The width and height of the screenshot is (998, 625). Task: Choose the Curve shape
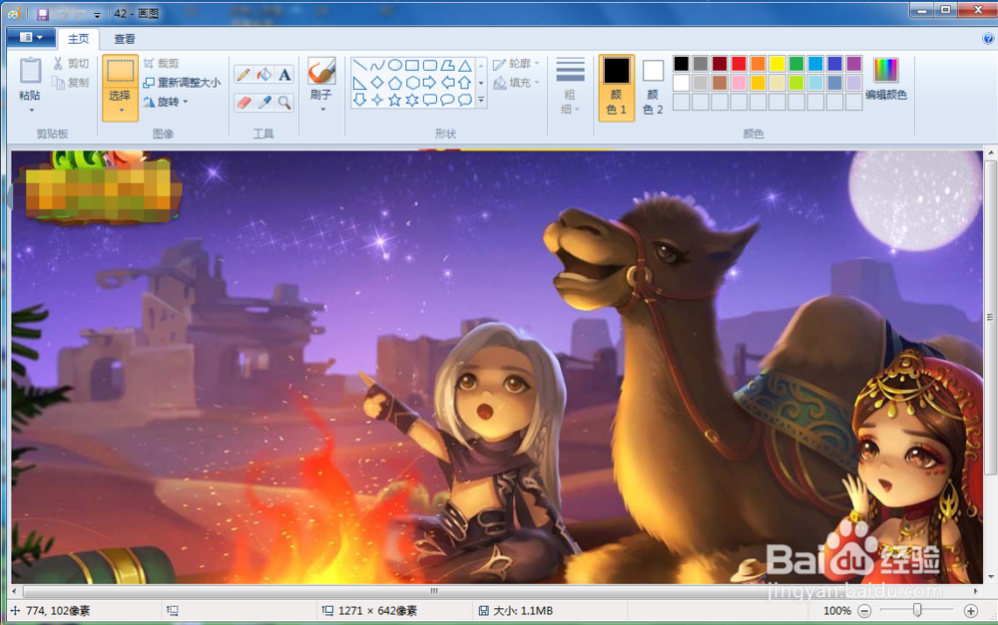[x=377, y=65]
